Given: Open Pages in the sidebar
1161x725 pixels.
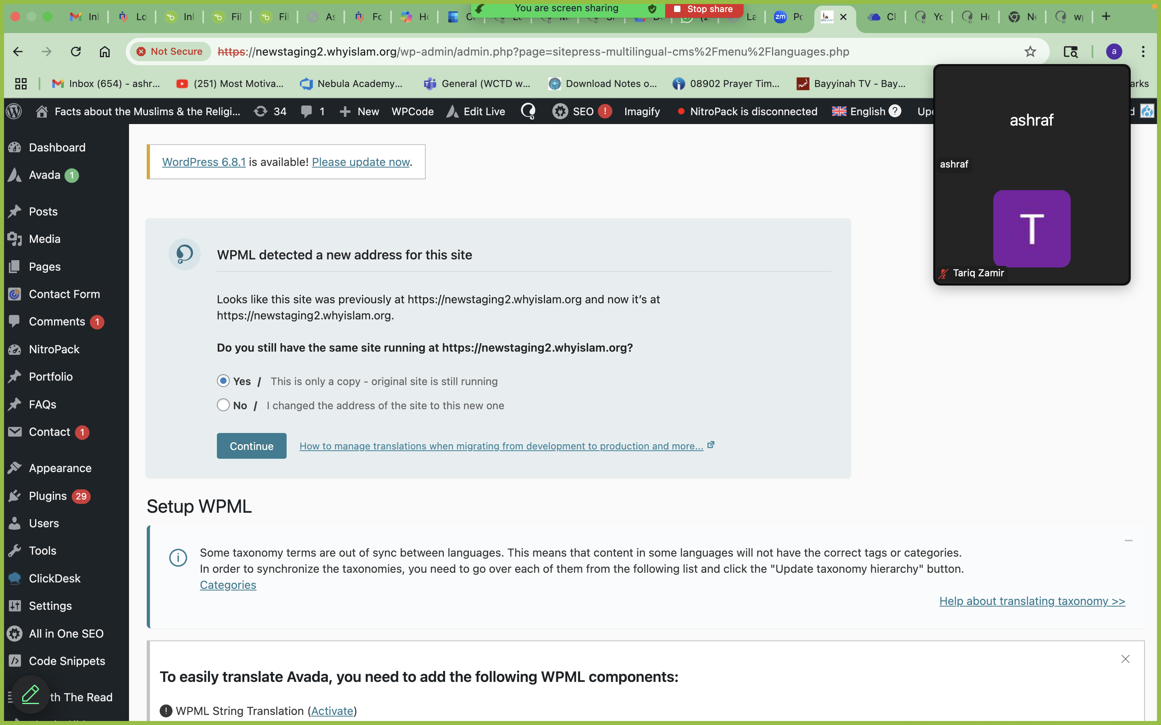Looking at the screenshot, I should click(45, 267).
